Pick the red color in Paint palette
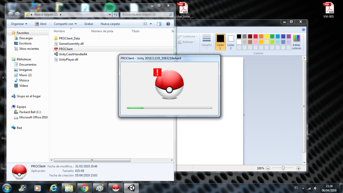This screenshot has width=343, height=193. (256, 36)
